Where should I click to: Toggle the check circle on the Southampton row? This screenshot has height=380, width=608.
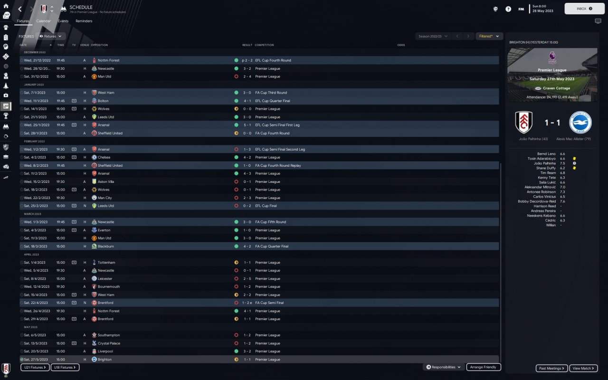(22, 335)
